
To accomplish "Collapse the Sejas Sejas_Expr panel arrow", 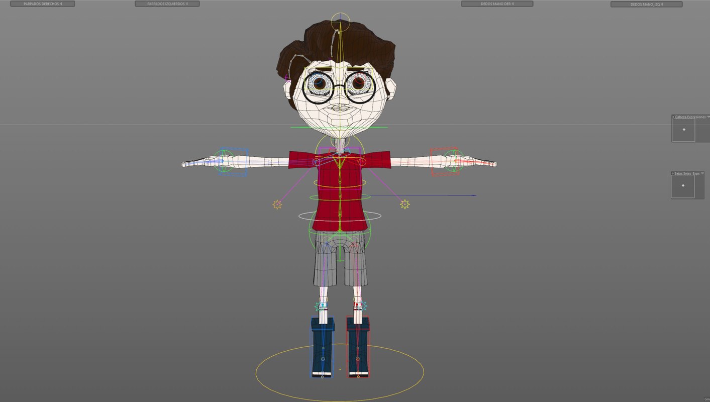I will point(702,173).
